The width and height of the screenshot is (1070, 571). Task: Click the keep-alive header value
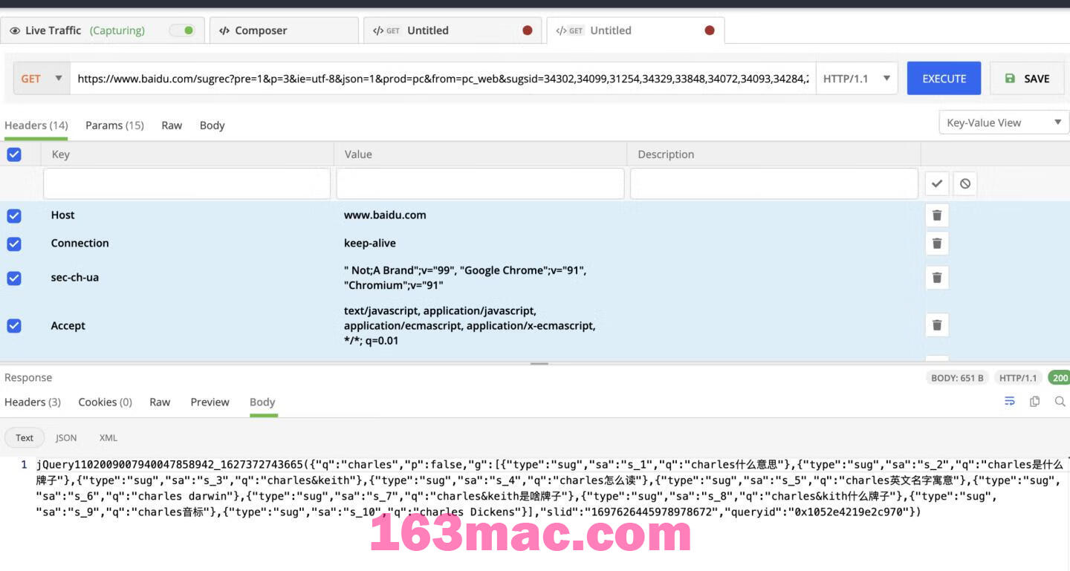point(370,243)
